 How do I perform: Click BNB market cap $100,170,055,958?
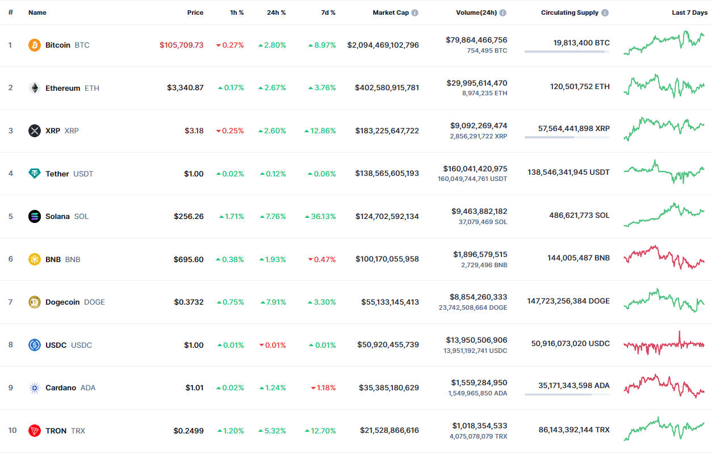[387, 259]
